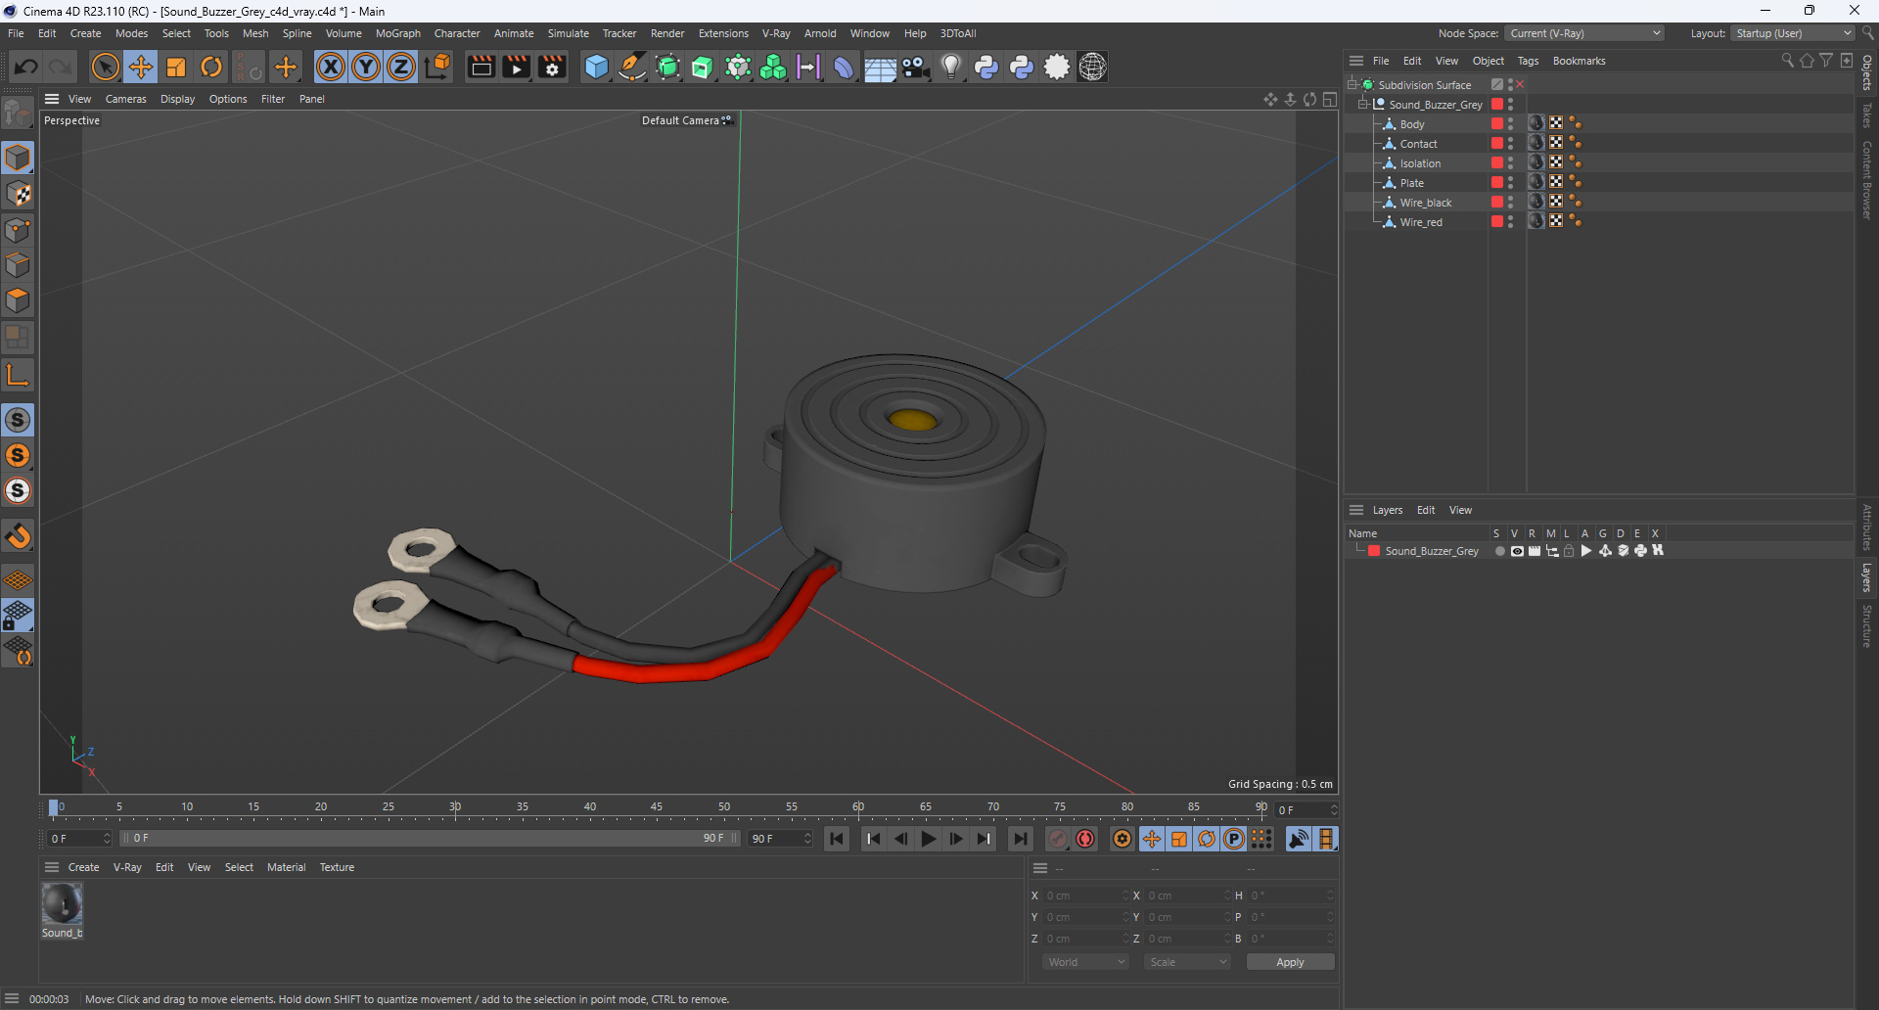Viewport: 1879px width, 1010px height.
Task: Click the Apply button in coordinates panel
Action: point(1290,962)
